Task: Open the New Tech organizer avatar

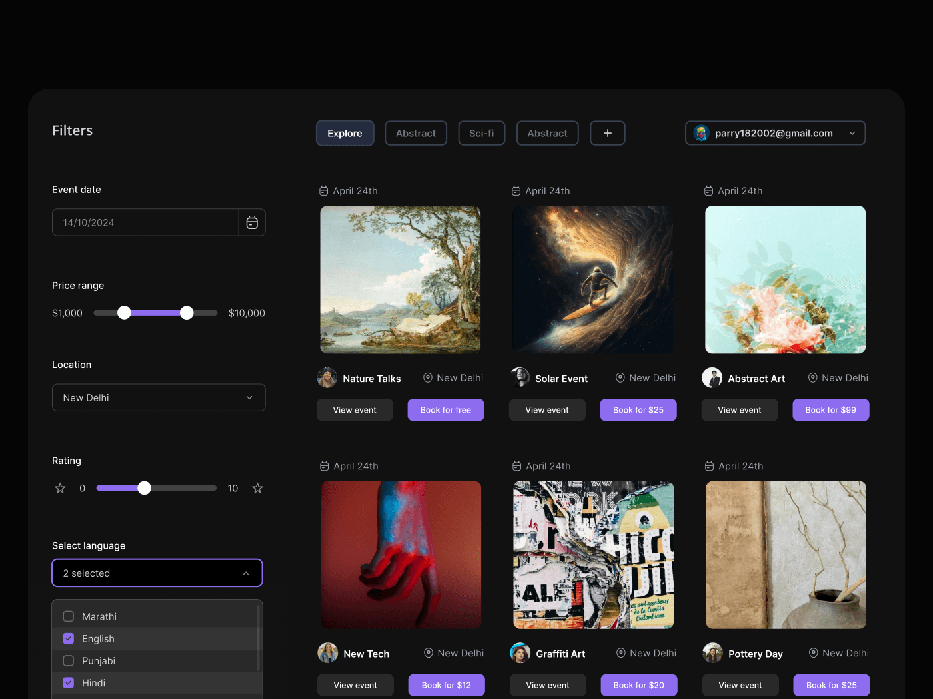Action: click(327, 653)
